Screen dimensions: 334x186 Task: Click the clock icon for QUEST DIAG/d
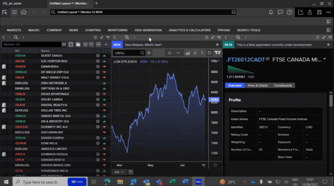98,56
